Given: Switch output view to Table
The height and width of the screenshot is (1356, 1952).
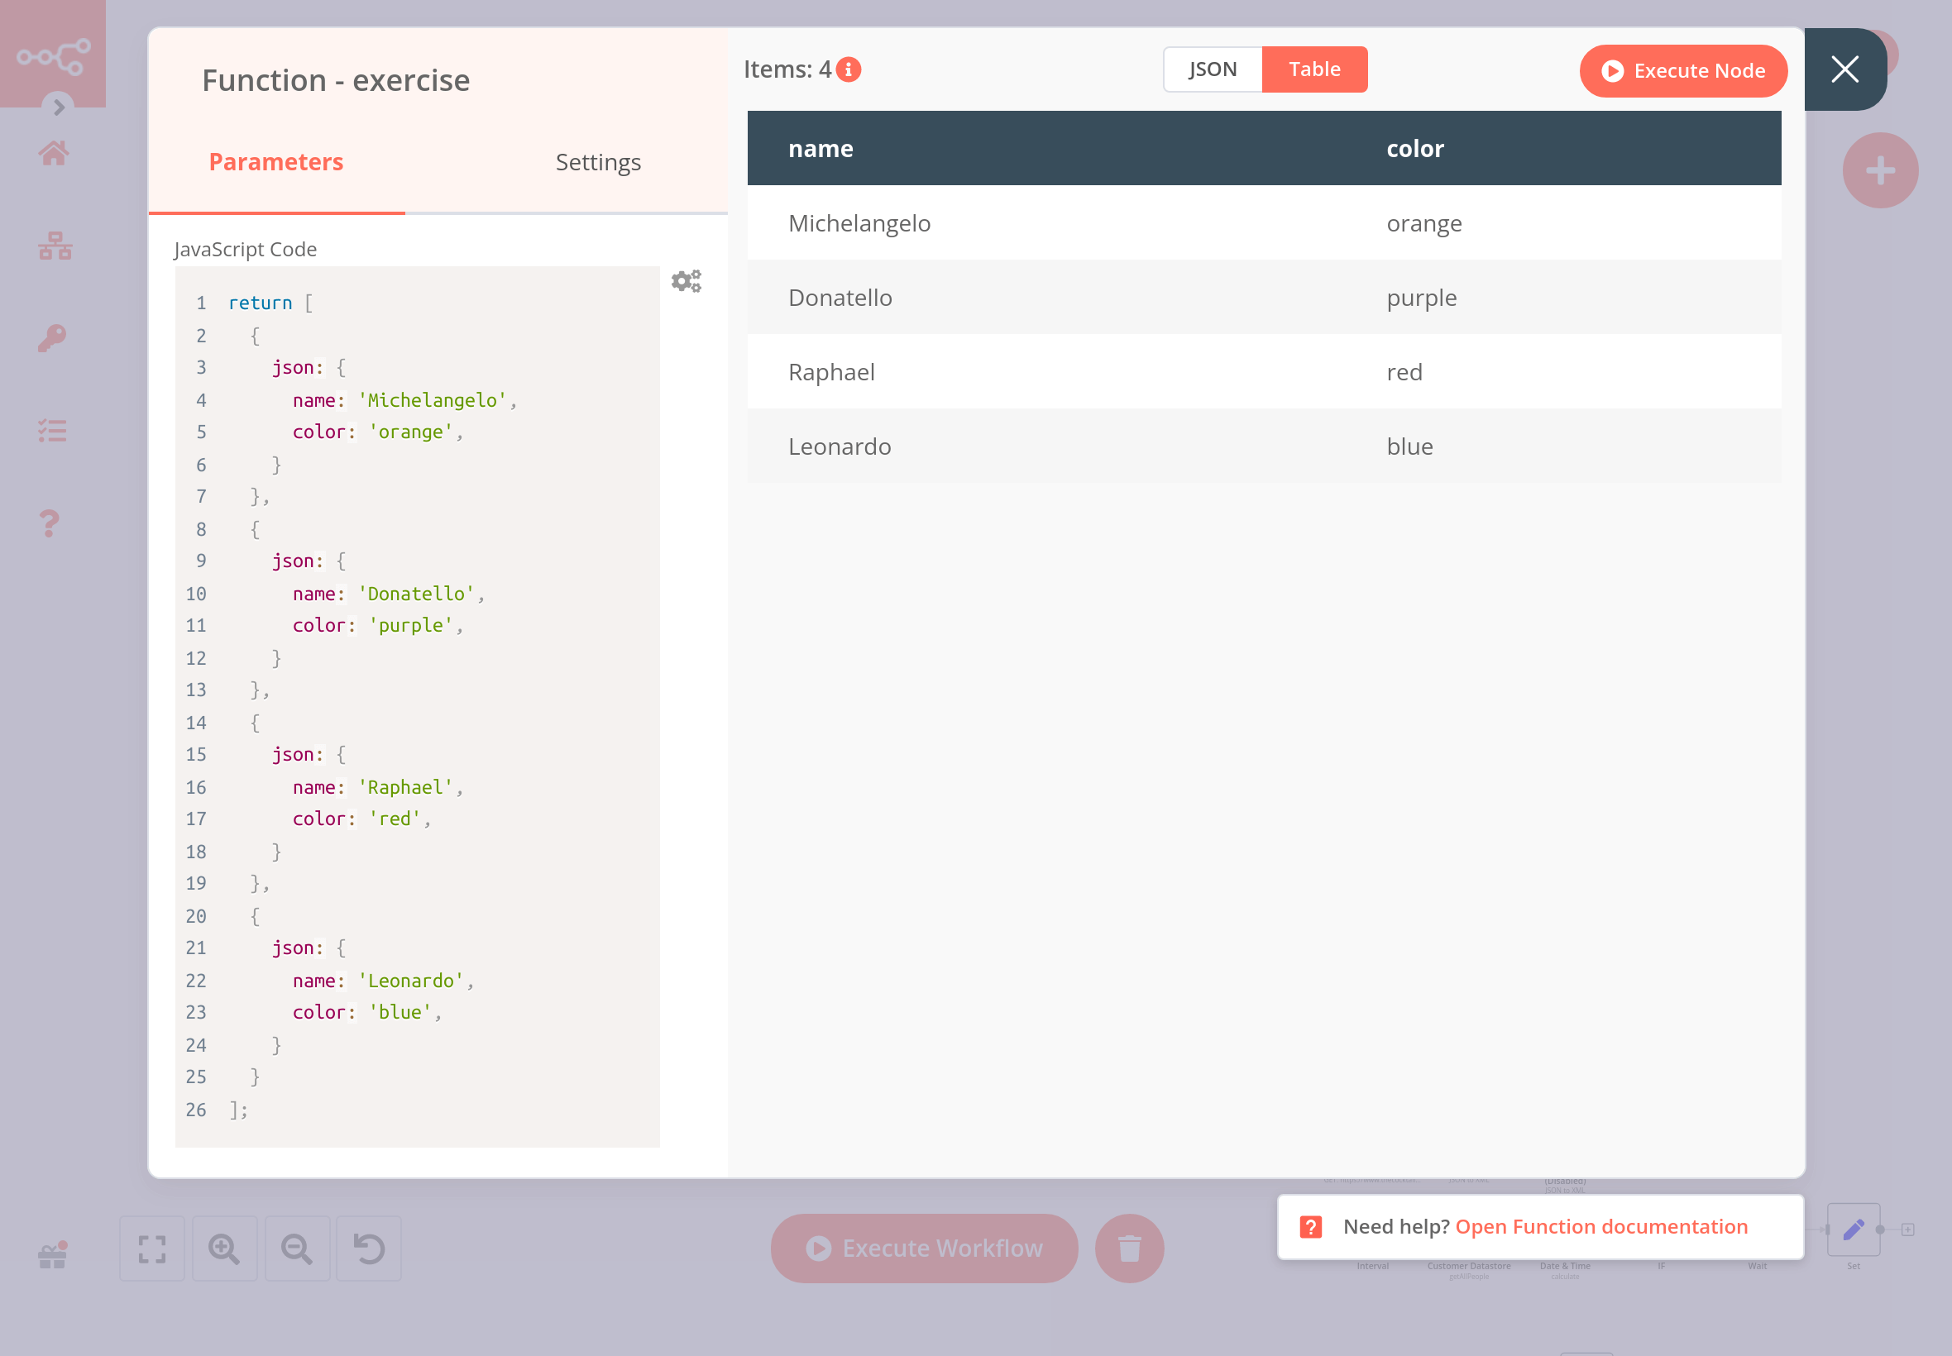Looking at the screenshot, I should pyautogui.click(x=1313, y=69).
